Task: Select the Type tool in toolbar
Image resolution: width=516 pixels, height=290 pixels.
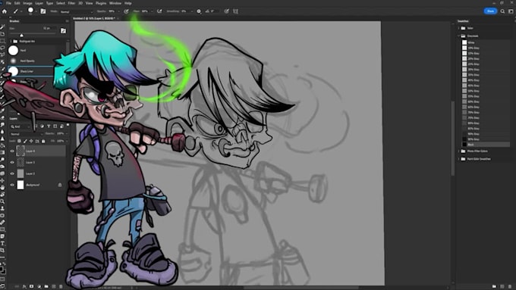Action: (x=2, y=243)
